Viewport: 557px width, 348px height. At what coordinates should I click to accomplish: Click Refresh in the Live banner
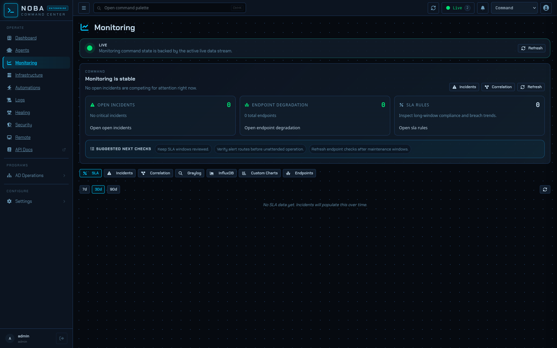(532, 48)
